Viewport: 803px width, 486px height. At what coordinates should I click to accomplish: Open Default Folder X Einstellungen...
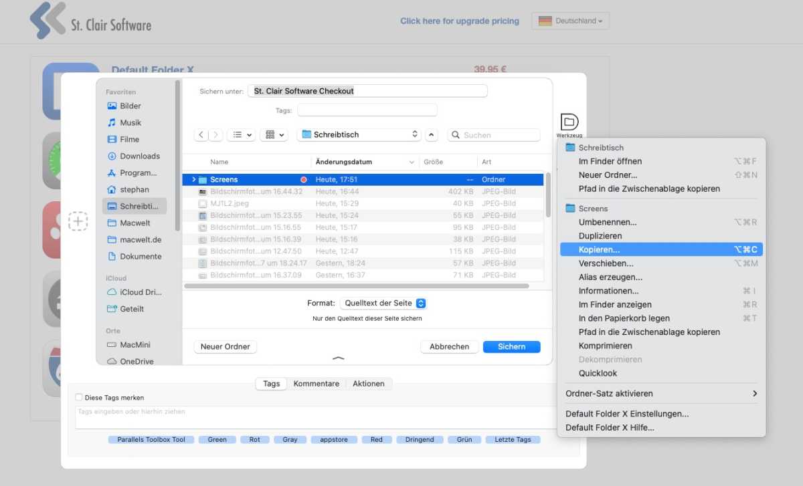[661, 414]
